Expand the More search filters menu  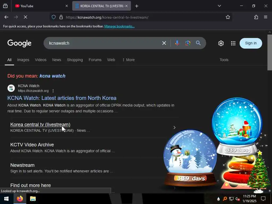tap(129, 60)
